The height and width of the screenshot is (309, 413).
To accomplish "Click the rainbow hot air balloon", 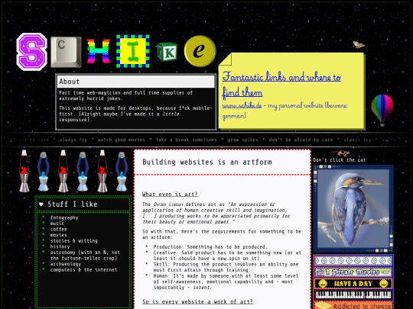I will click(382, 110).
